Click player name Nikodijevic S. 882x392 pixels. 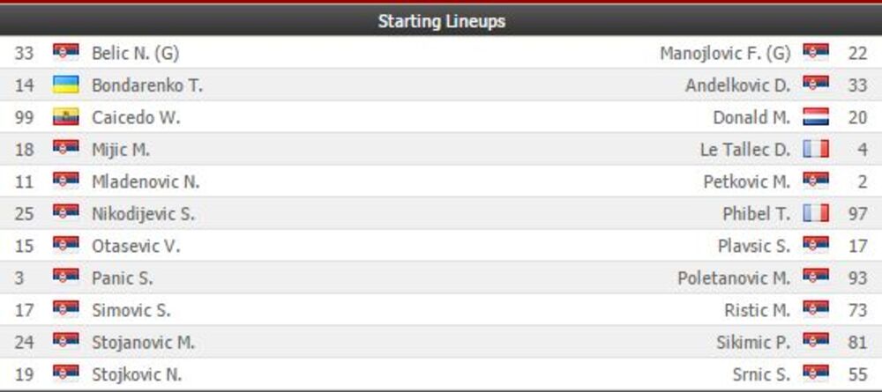coord(143,214)
